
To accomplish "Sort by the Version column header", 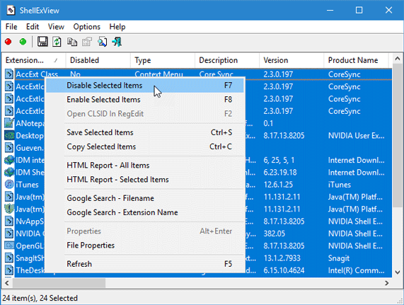I will 292,60.
